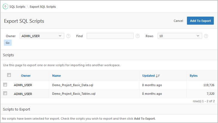Open the SQL Scripts breadcrumb link
The image size is (218, 123).
click(x=17, y=7)
